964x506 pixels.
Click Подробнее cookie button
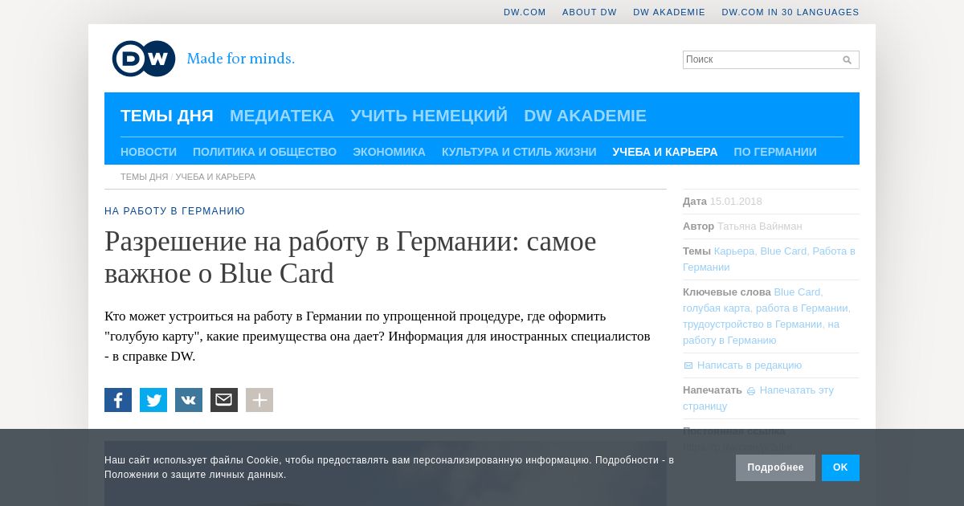point(775,467)
